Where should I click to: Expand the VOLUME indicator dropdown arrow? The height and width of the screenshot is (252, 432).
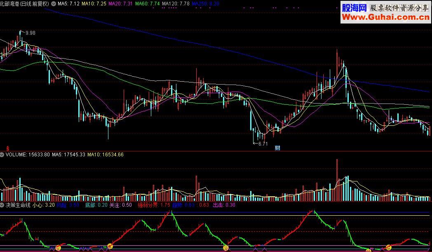pos(2,155)
